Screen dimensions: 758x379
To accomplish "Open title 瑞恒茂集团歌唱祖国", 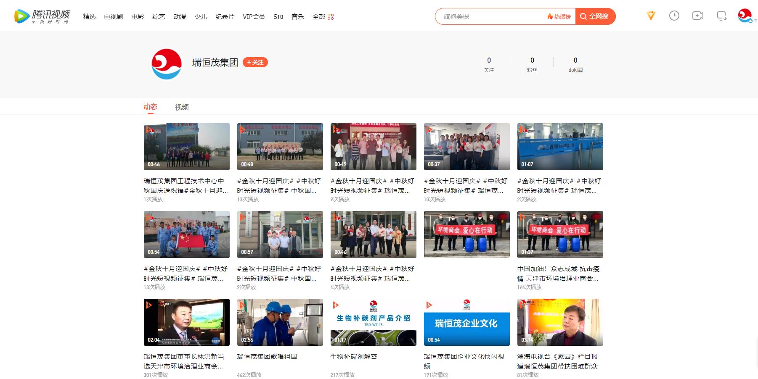I will [x=268, y=357].
